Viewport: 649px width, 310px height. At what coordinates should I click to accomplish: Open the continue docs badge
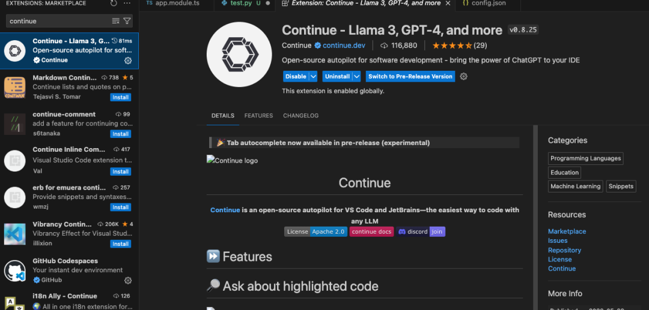point(372,231)
